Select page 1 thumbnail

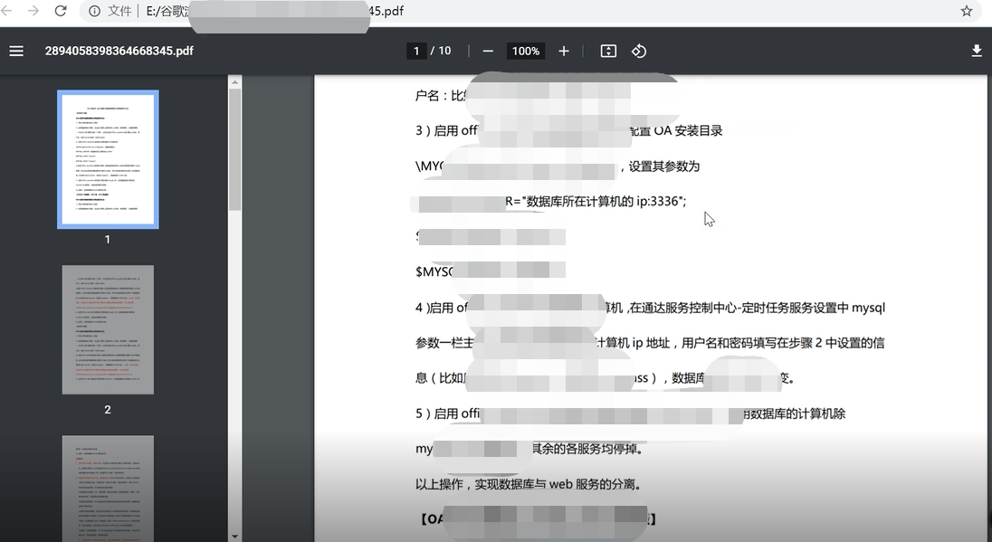coord(109,159)
